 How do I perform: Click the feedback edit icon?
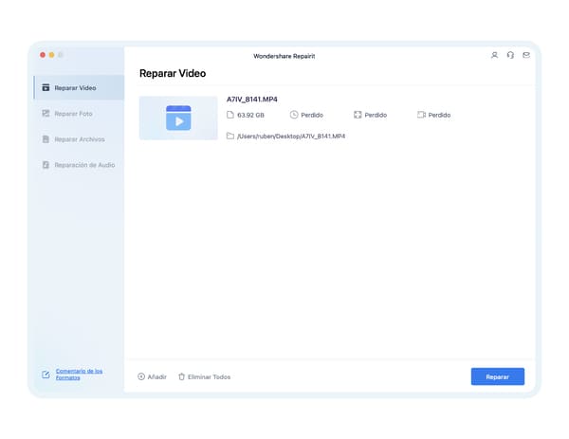46,375
